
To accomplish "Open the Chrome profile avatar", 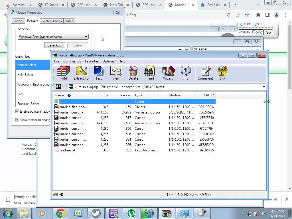I will [x=277, y=15].
